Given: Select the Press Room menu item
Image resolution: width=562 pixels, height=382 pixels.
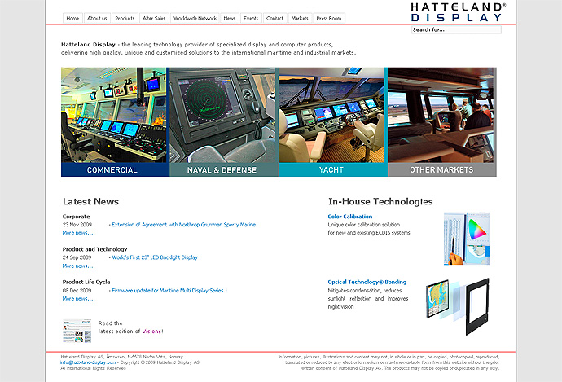Looking at the screenshot, I should pyautogui.click(x=329, y=18).
